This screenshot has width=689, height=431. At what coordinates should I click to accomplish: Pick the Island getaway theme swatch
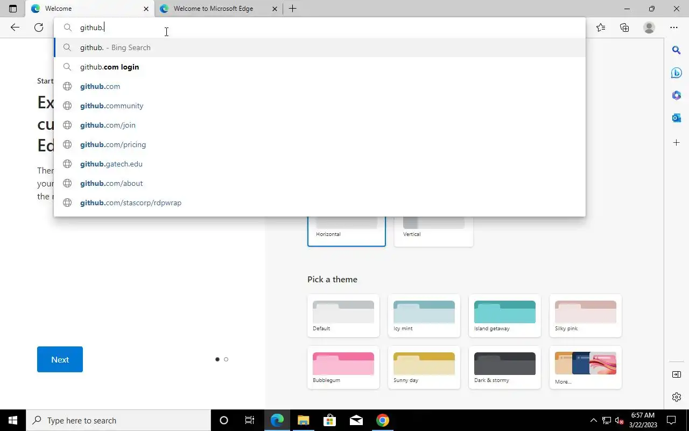[x=505, y=316]
